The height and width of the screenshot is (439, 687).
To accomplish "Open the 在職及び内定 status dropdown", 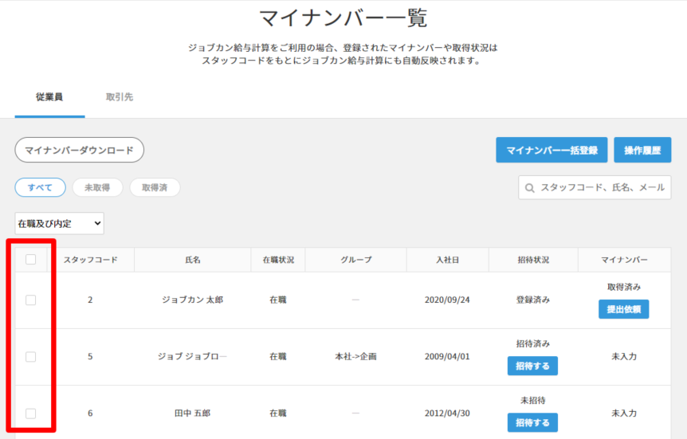I will (x=60, y=224).
